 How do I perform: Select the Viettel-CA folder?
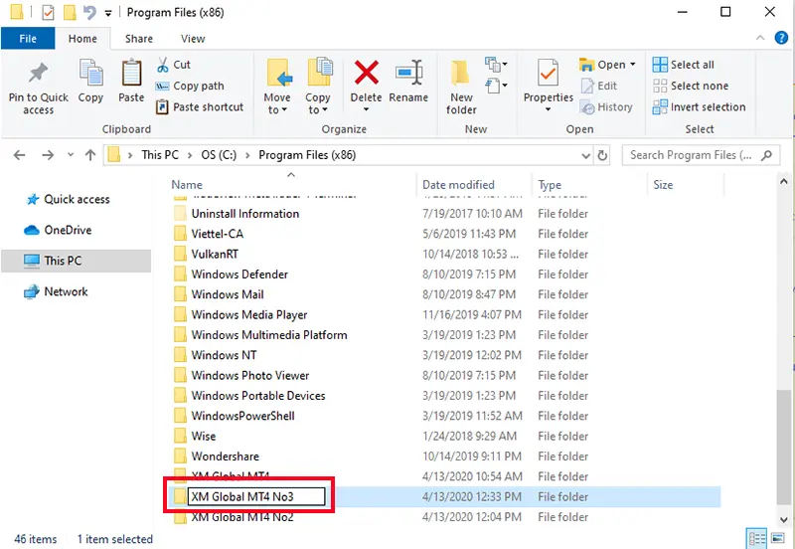[217, 234]
